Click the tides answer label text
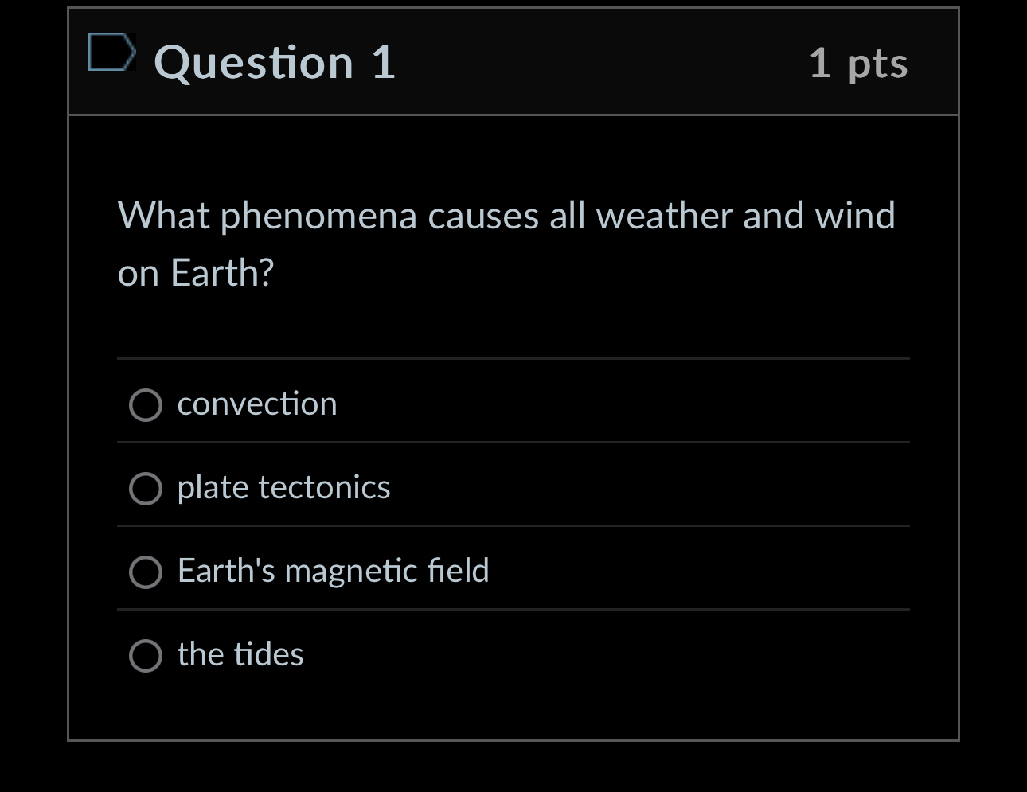The height and width of the screenshot is (792, 1027). pos(240,654)
